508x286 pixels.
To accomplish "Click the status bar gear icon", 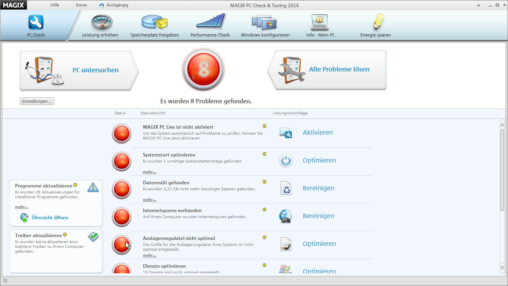I will (5, 281).
